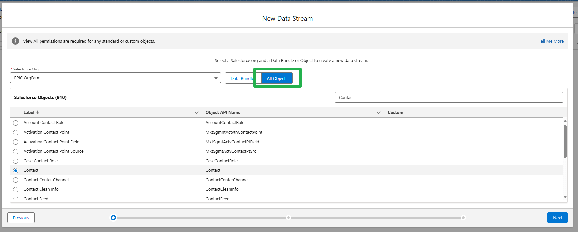Switch to the All Objects tab
This screenshot has width=578, height=232.
(277, 78)
